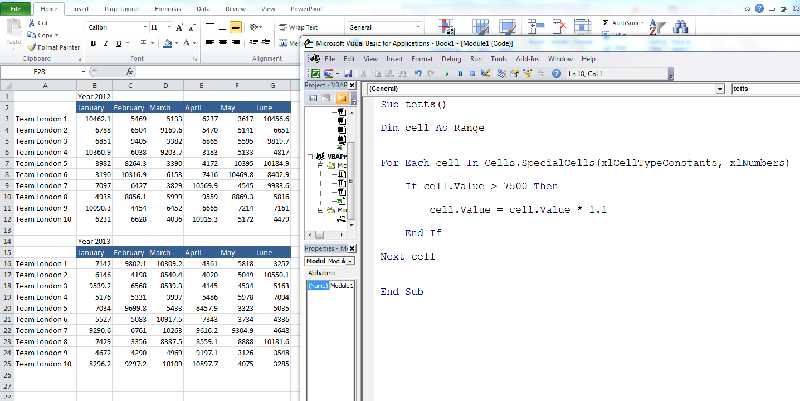Screen dimensions: 800x401
Task: Toggle Bottom Align in Alignment group
Action: tap(235, 27)
